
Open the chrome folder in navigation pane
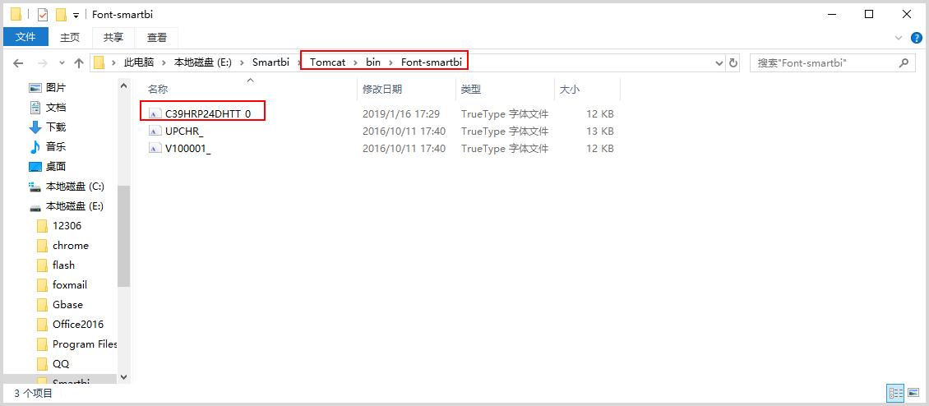tap(71, 246)
